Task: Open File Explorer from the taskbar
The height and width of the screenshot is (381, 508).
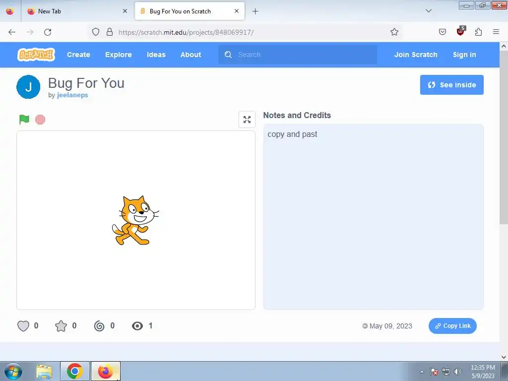Action: tap(44, 372)
